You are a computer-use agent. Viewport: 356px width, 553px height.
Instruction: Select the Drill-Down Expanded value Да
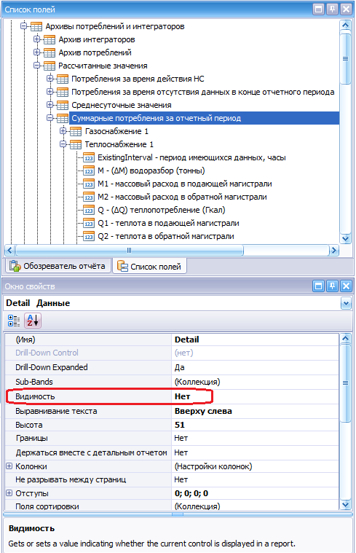(x=256, y=367)
